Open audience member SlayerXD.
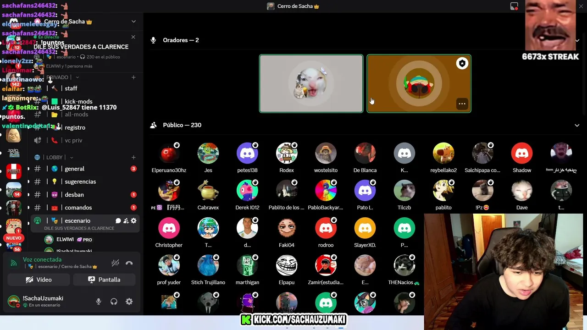The height and width of the screenshot is (330, 587). coord(365,233)
